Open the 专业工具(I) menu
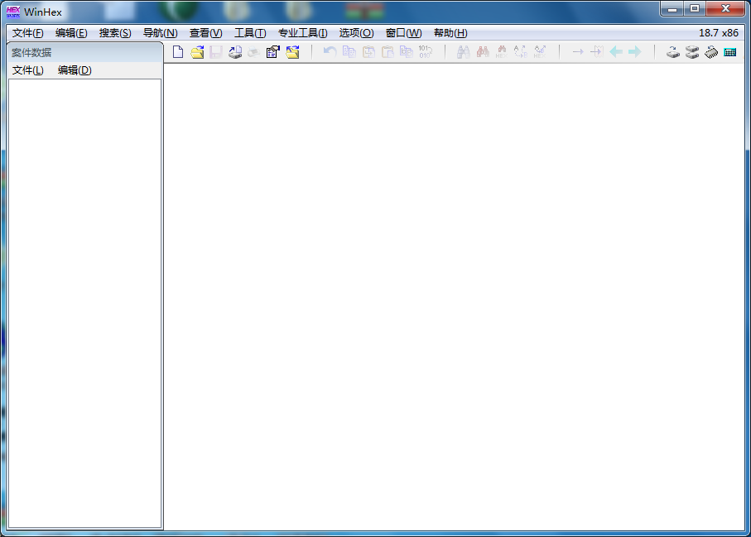The width and height of the screenshot is (751, 537). [x=302, y=33]
